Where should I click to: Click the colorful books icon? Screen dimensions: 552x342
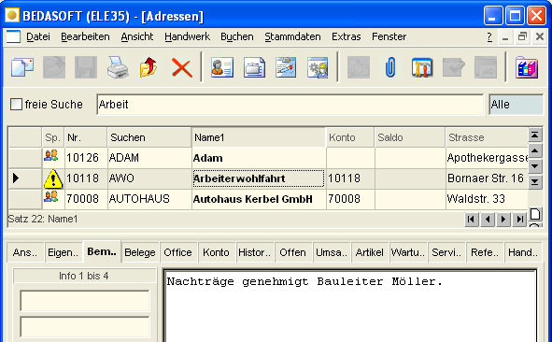(526, 67)
